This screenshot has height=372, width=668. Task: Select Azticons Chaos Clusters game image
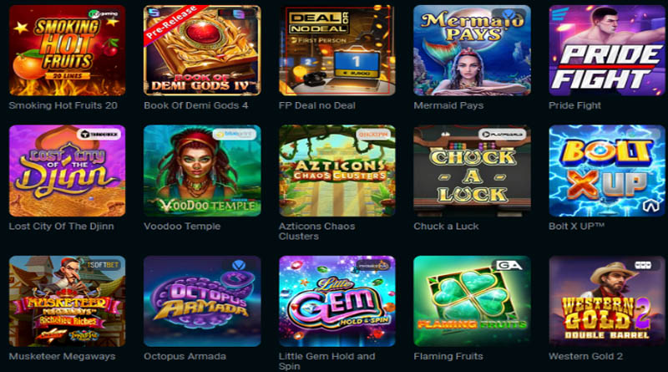337,171
